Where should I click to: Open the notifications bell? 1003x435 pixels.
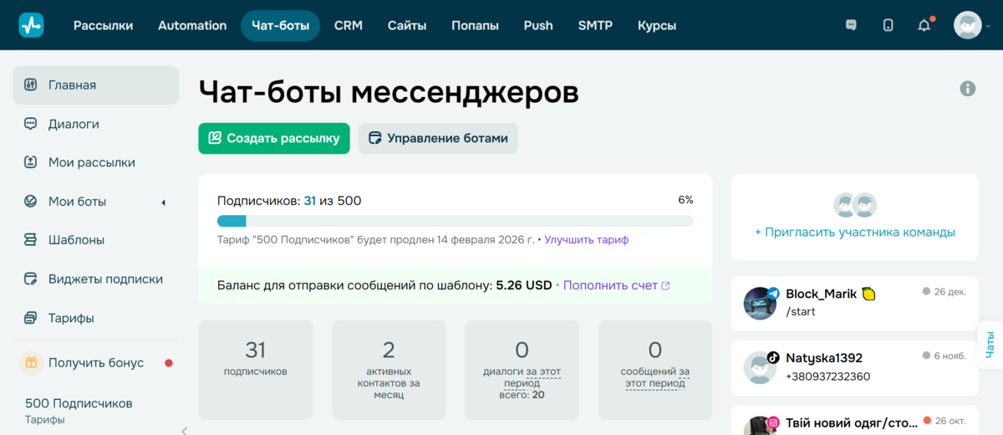pyautogui.click(x=924, y=25)
